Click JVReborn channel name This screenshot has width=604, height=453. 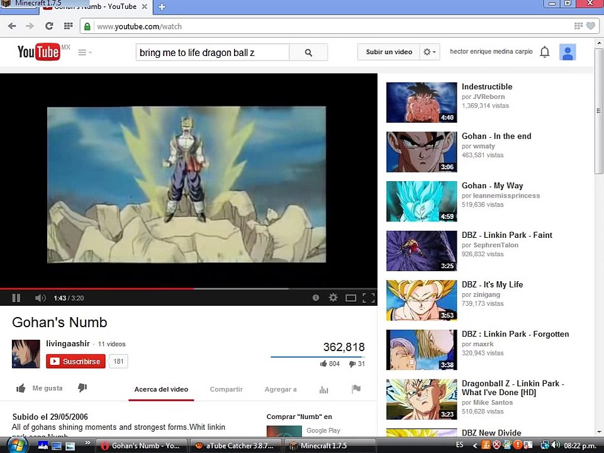(x=488, y=97)
